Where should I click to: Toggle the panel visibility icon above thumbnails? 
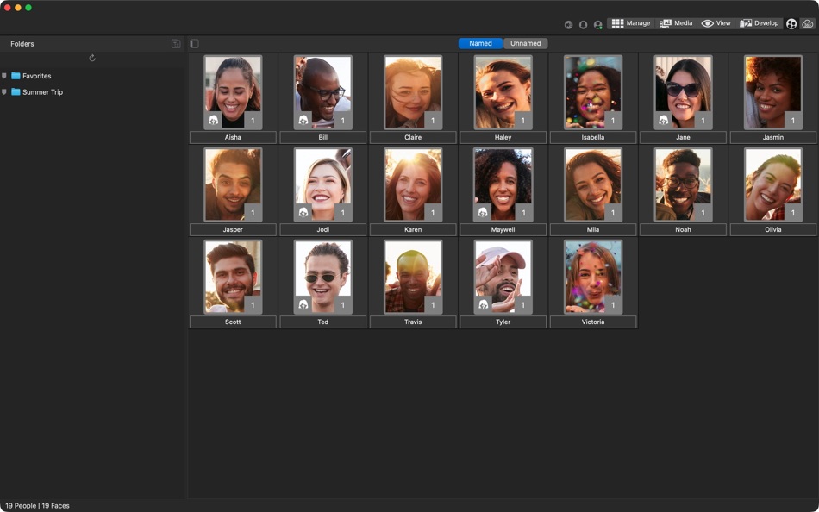point(195,41)
